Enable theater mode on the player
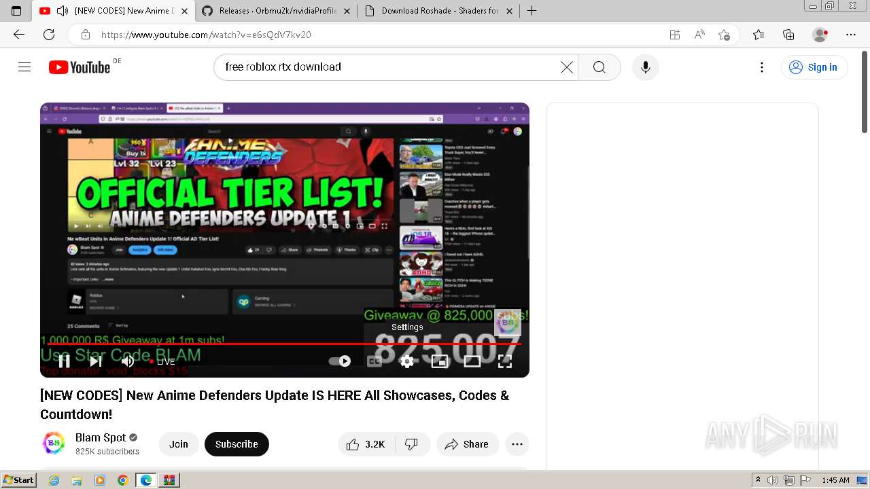The height and width of the screenshot is (489, 870). 472,361
